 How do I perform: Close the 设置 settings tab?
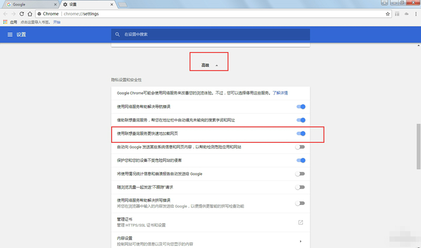tap(112, 5)
